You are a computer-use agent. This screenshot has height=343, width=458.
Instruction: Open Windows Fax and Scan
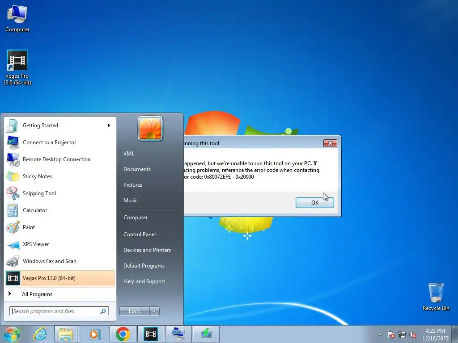60,261
